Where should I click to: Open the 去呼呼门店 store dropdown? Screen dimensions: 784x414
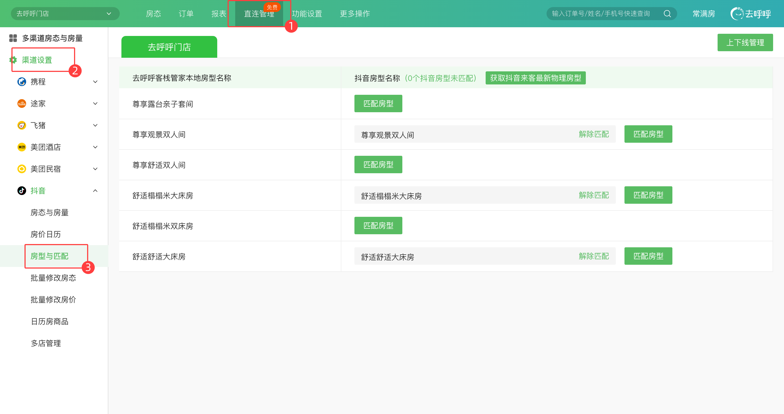[65, 14]
